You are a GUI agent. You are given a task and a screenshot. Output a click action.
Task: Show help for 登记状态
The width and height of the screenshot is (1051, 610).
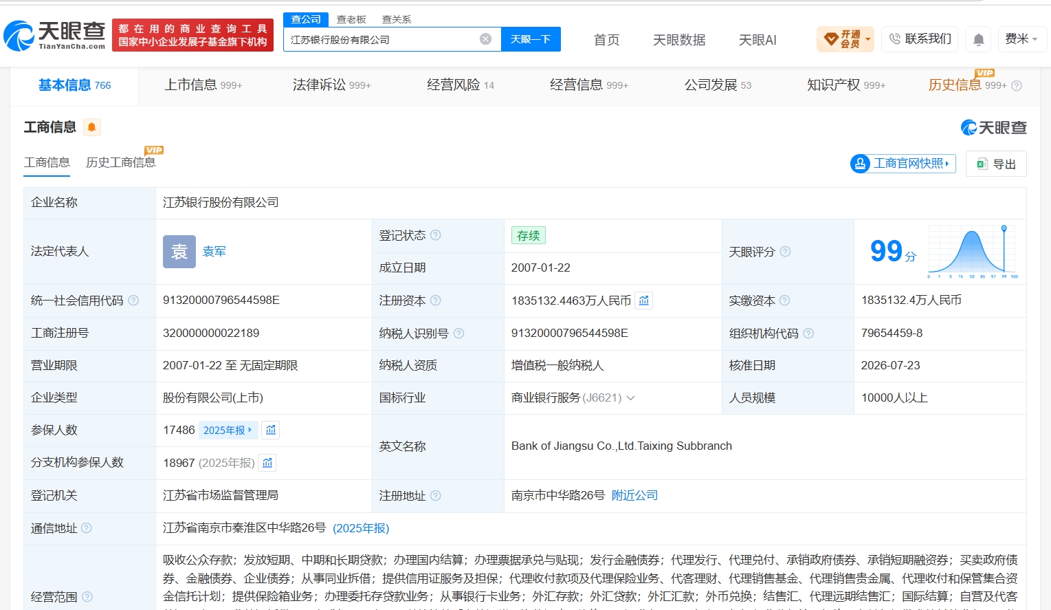point(436,235)
